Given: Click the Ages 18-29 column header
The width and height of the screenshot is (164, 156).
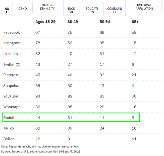Looking at the screenshot, I should click(45, 22).
